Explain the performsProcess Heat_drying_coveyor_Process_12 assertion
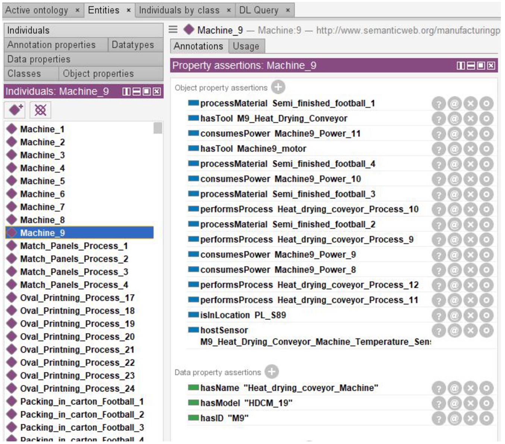Screen dimensions: 505x444 click(x=439, y=285)
